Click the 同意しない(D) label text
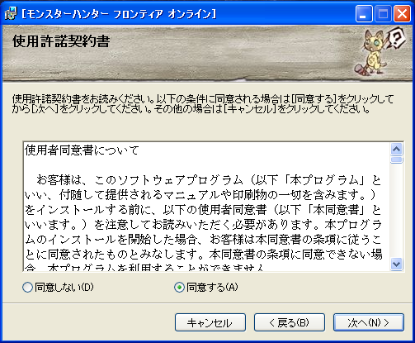The image size is (415, 343). [x=64, y=288]
